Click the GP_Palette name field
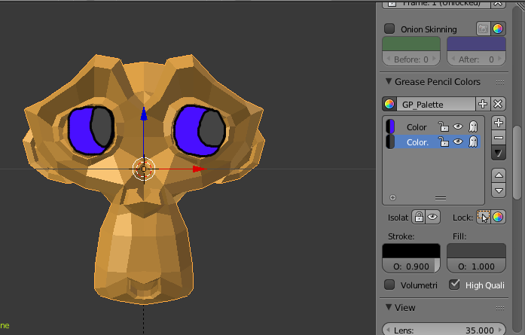The height and width of the screenshot is (335, 525). tap(436, 104)
